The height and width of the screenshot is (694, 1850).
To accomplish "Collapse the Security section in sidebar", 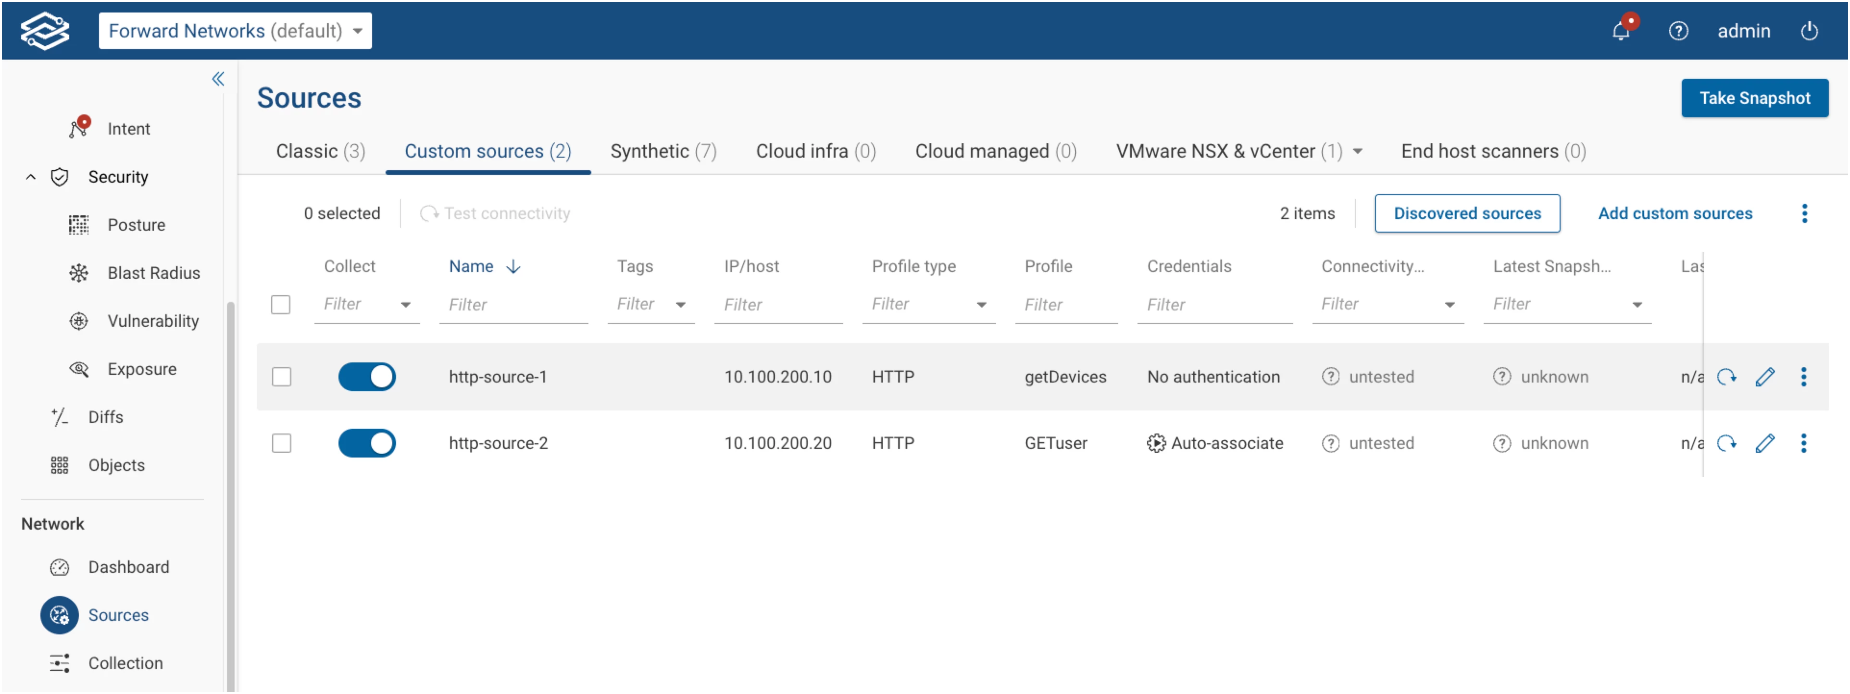I will click(x=30, y=176).
